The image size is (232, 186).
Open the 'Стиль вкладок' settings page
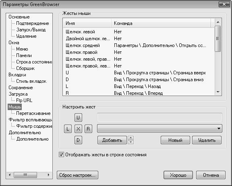31,81
